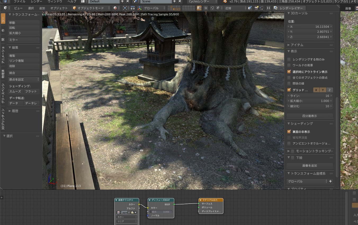Viewport: 358px width, 225px height.
Task: Open the ファイル menu
Action: coord(20,1)
